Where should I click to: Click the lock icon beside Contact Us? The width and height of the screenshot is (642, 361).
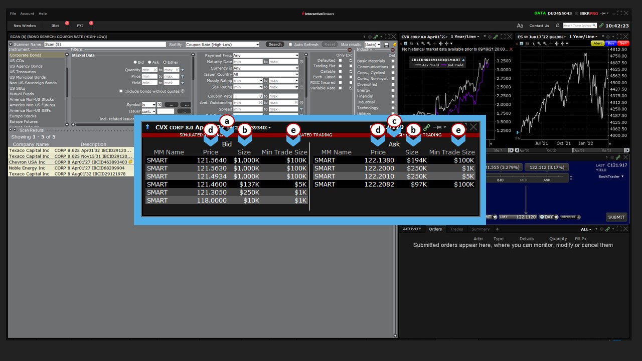[557, 26]
